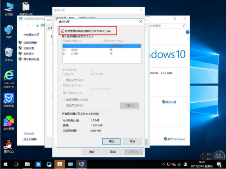
Task: Close the 性能选项 dialog
Action: click(x=141, y=10)
